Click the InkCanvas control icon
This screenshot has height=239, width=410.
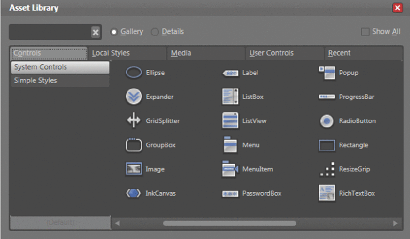pyautogui.click(x=134, y=193)
